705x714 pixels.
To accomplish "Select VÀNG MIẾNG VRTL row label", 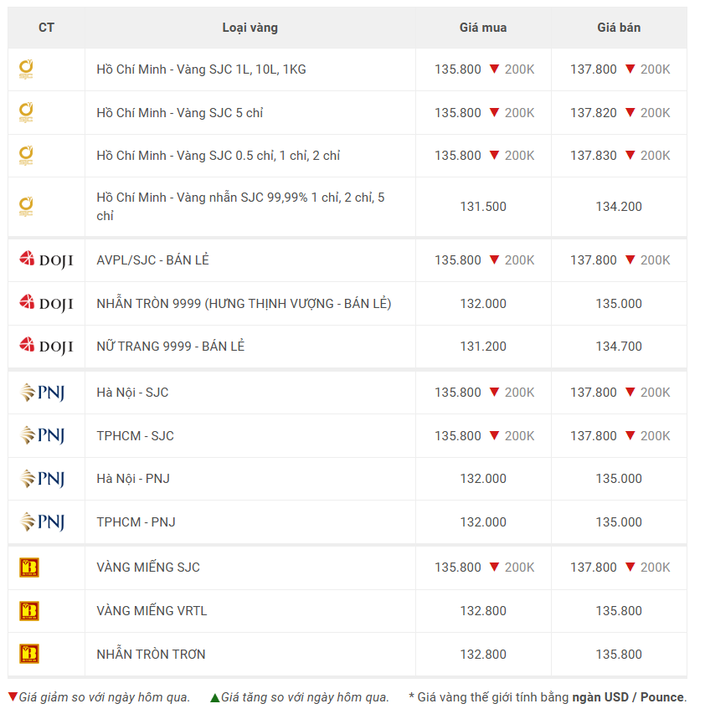I will click(152, 611).
